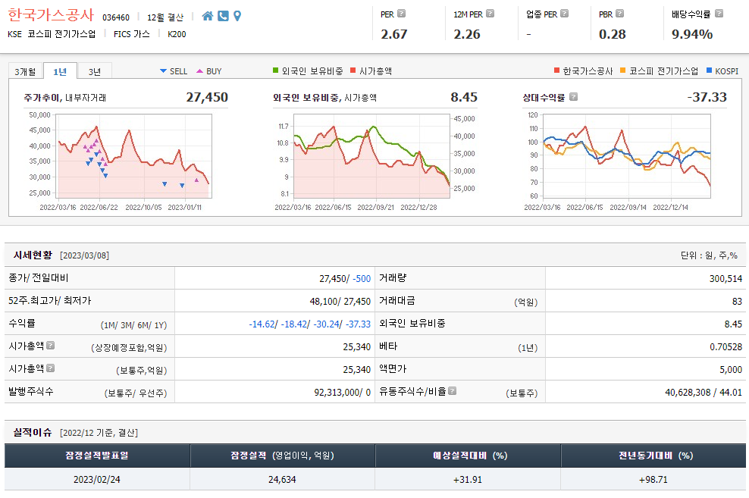Switch to the 3년 tab
The width and height of the screenshot is (749, 498).
pyautogui.click(x=95, y=71)
